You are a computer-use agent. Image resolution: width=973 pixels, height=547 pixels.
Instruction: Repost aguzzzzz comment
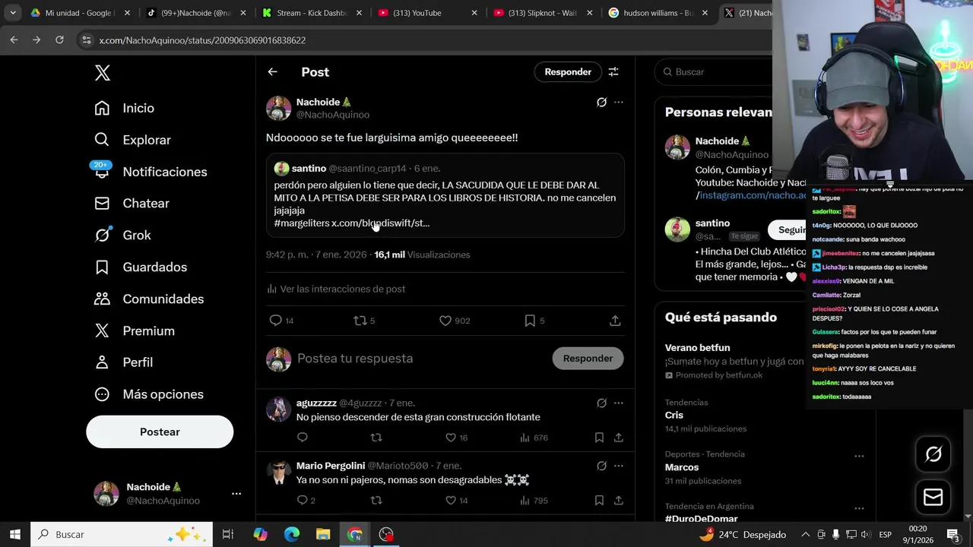pos(376,438)
